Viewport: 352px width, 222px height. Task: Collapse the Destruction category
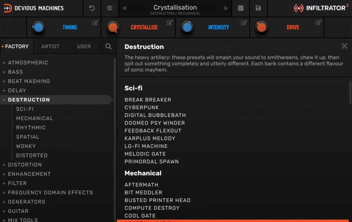point(4,100)
